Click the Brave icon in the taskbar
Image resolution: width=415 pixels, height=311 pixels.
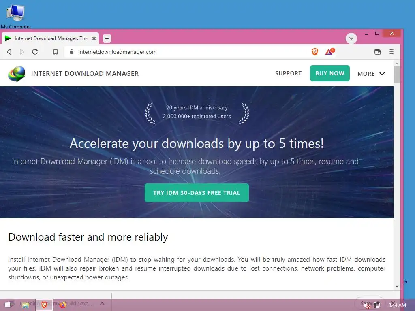click(44, 305)
